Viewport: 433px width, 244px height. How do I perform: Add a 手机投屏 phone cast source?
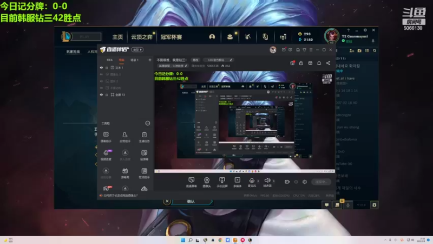coord(222,182)
